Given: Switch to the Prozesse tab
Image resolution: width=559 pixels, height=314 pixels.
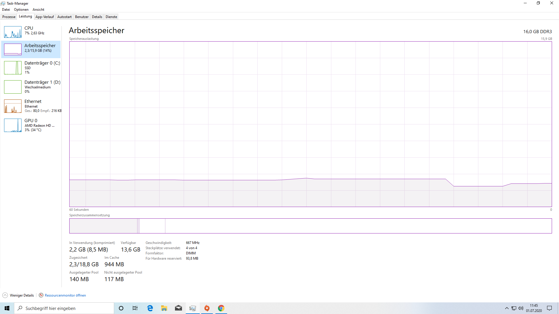Looking at the screenshot, I should (9, 17).
